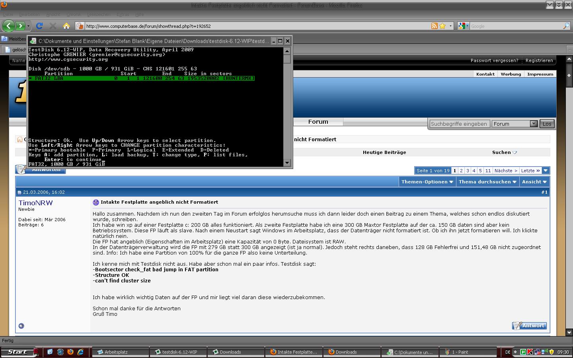Open the Impressum link
The width and height of the screenshot is (573, 358).
coord(540,74)
